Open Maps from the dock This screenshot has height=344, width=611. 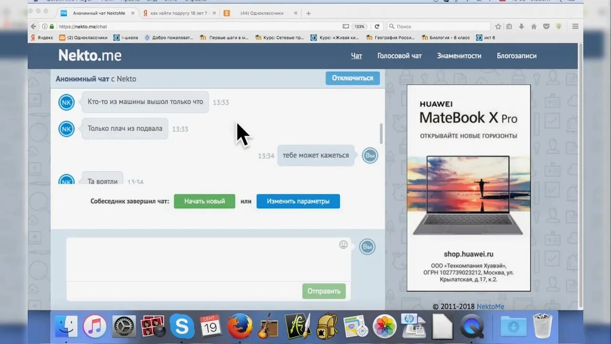(x=355, y=326)
